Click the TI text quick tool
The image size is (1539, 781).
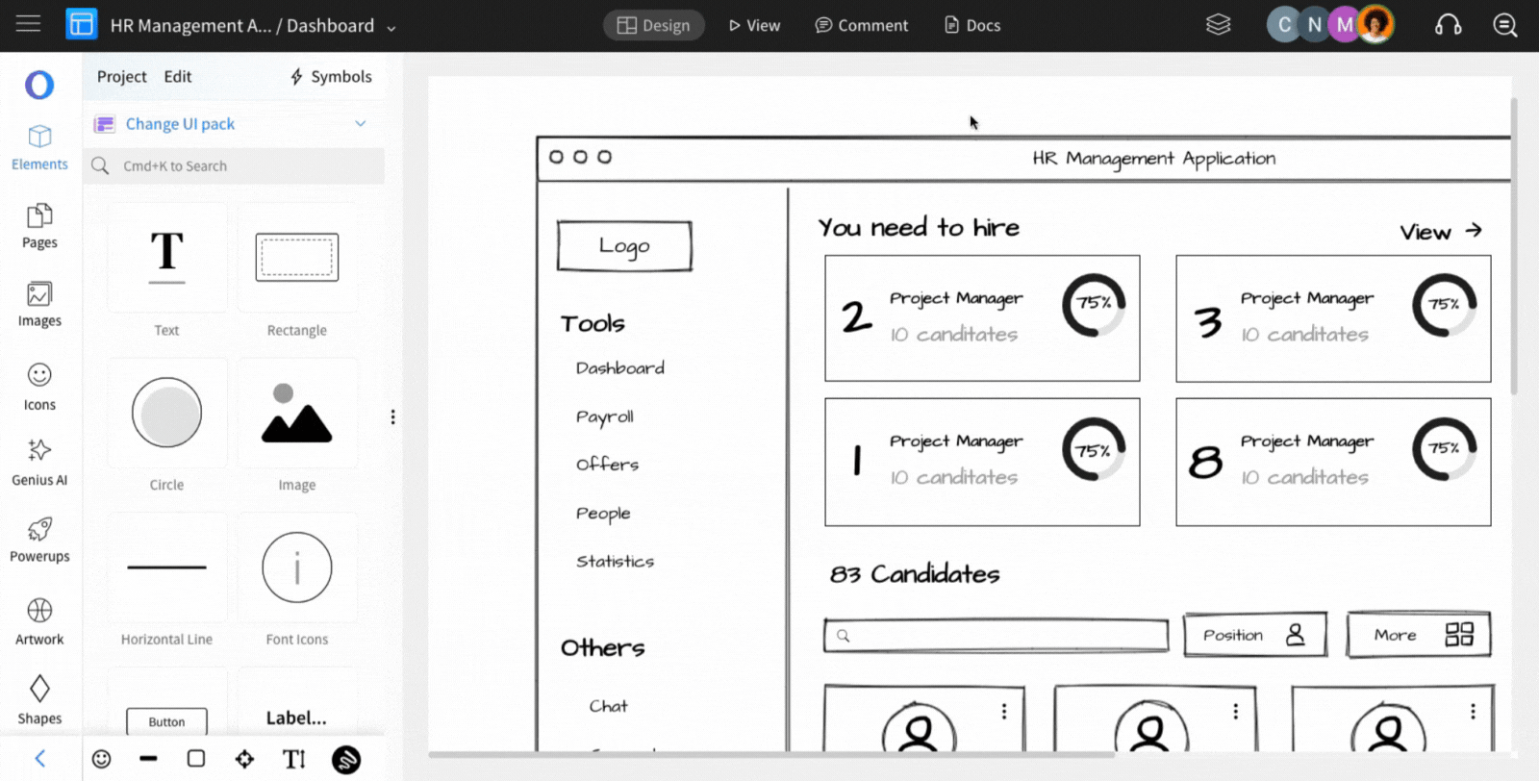point(294,759)
